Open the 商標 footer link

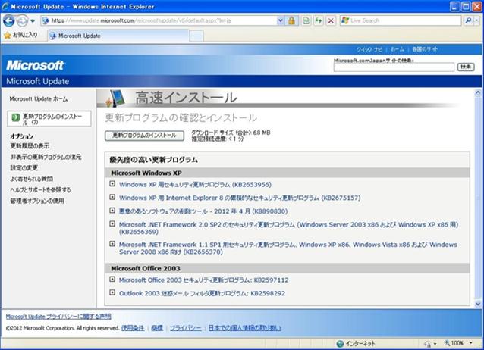tap(157, 328)
